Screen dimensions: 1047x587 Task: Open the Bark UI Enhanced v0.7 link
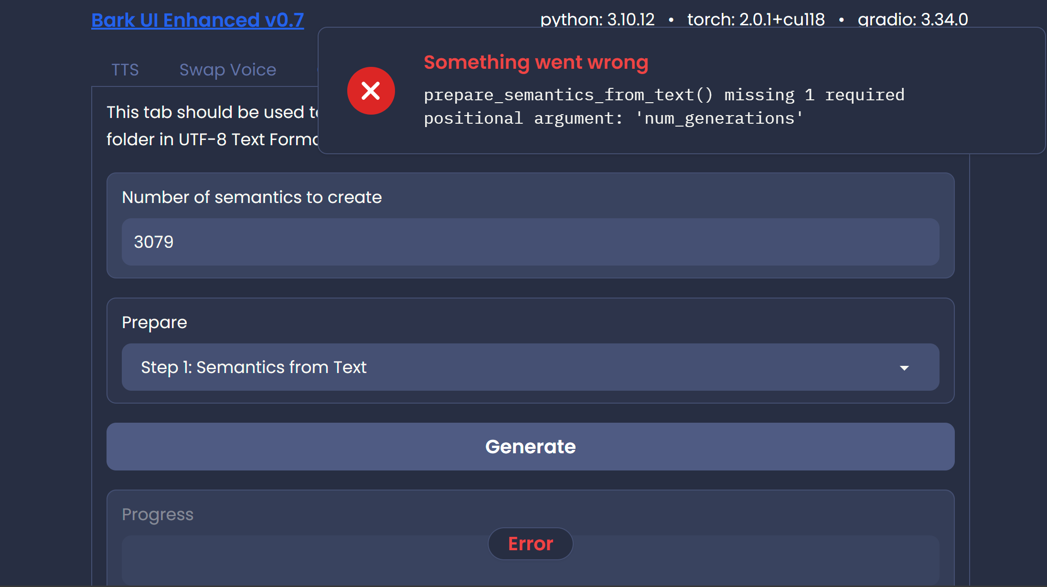pyautogui.click(x=198, y=20)
